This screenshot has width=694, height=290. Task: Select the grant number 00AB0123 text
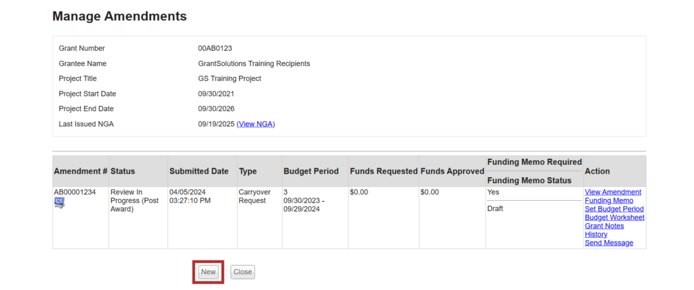(x=215, y=49)
